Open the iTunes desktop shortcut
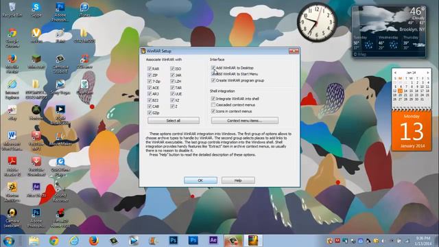The height and width of the screenshot is (247, 439). click(84, 10)
